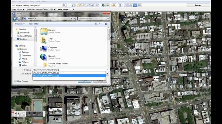Select the Libraries System Folder item

coord(50,31)
